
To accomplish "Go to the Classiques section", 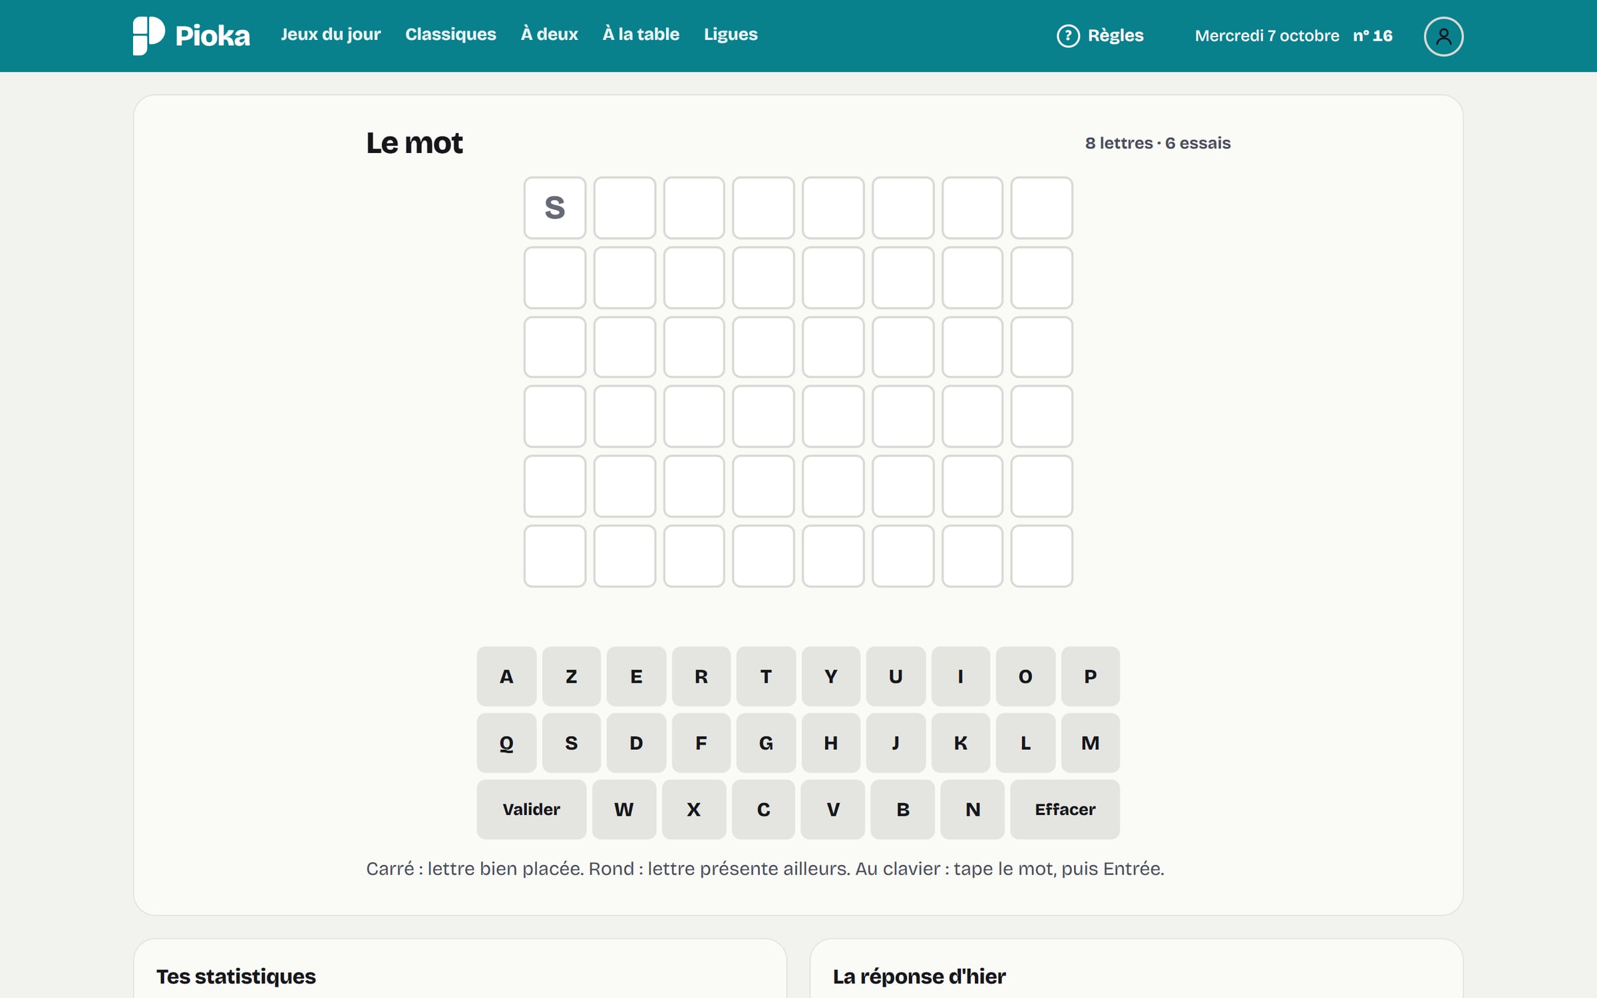I will coord(450,35).
